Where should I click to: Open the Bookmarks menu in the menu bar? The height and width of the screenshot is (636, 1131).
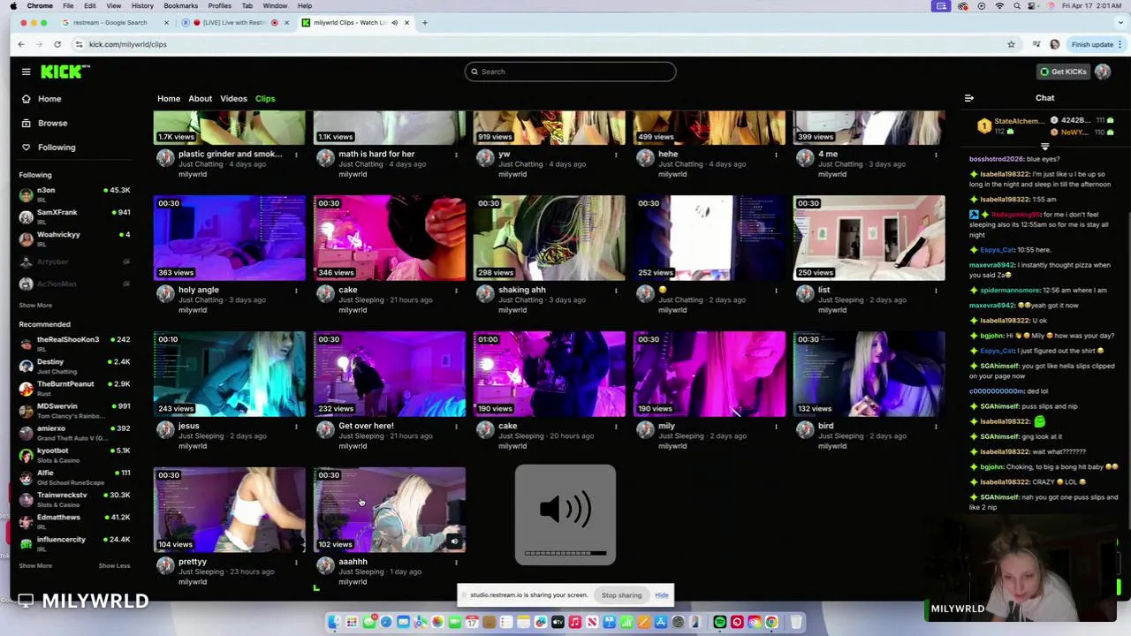(180, 6)
